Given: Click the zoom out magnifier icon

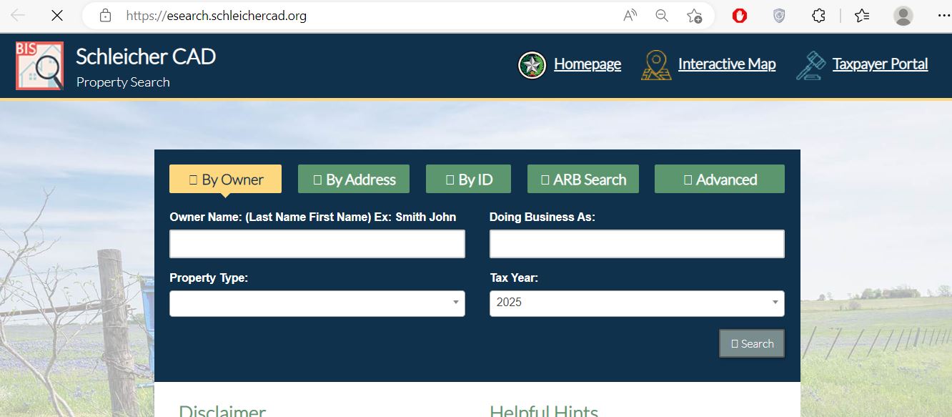Looking at the screenshot, I should pos(662,16).
